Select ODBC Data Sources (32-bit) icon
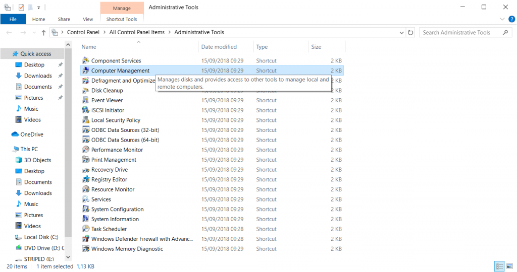Screen dimensions: 517x272 [x=86, y=129]
